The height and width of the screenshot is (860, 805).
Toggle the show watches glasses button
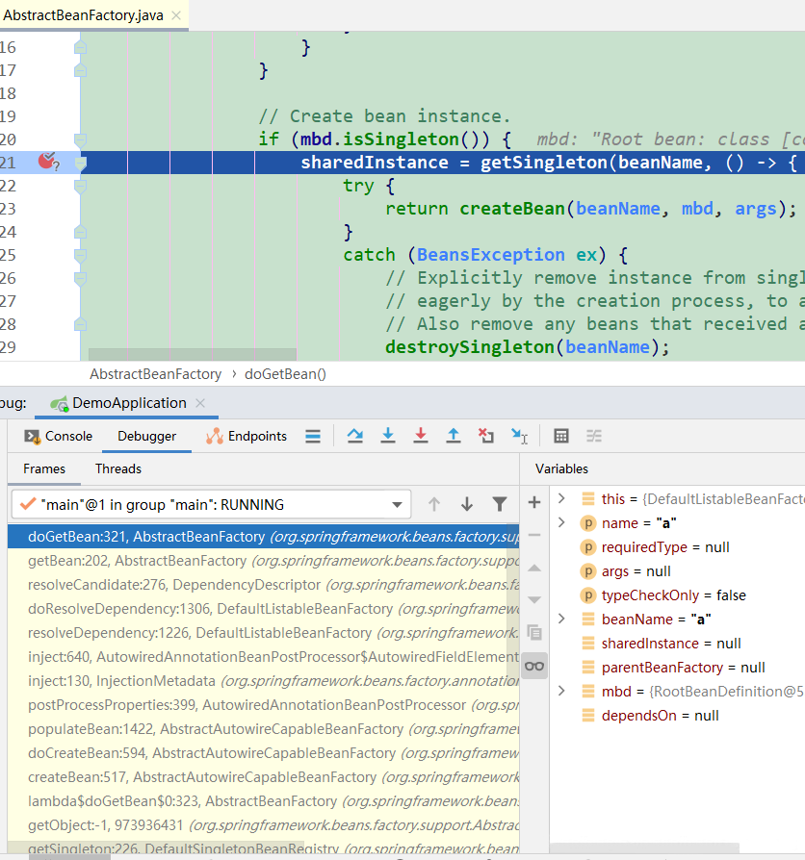click(534, 666)
